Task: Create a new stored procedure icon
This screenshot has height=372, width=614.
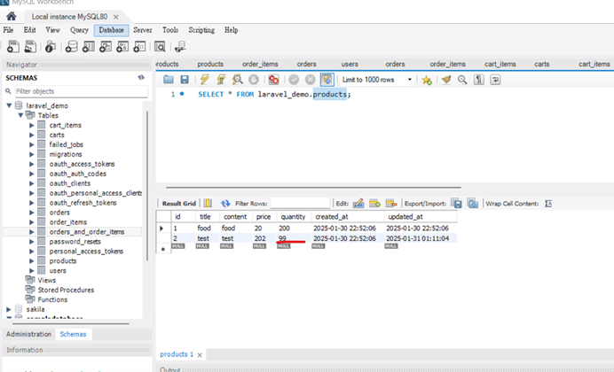Action: point(122,46)
